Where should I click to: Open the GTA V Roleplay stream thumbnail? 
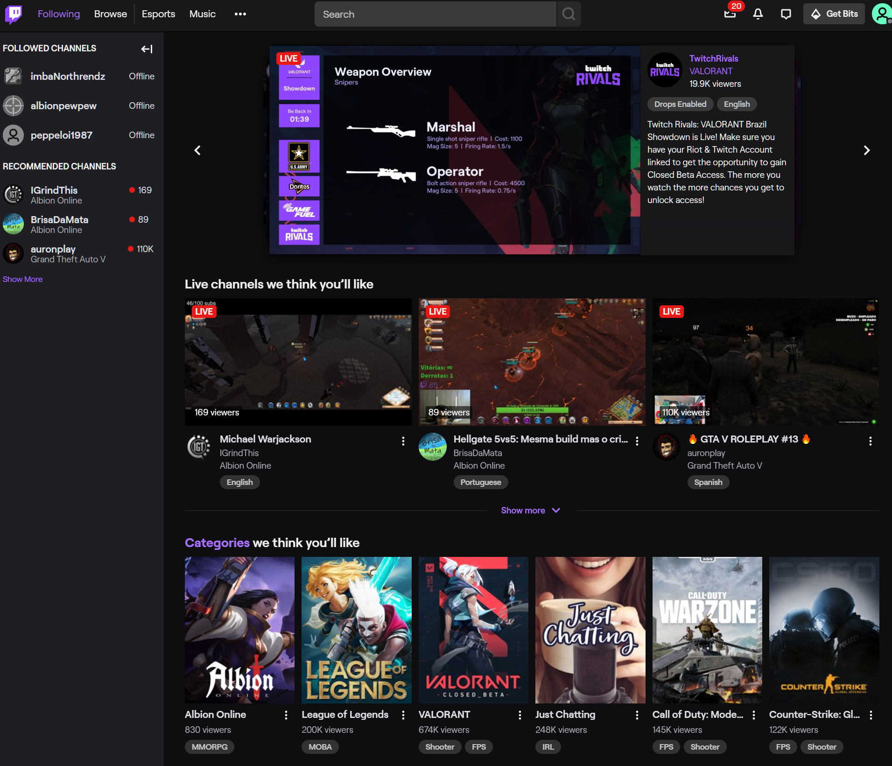(765, 362)
